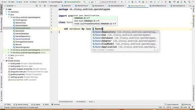Image resolution: width=195 pixels, height=110 pixels.
Task: Open build.gradle (Module: app)
Action: (x=21, y=66)
